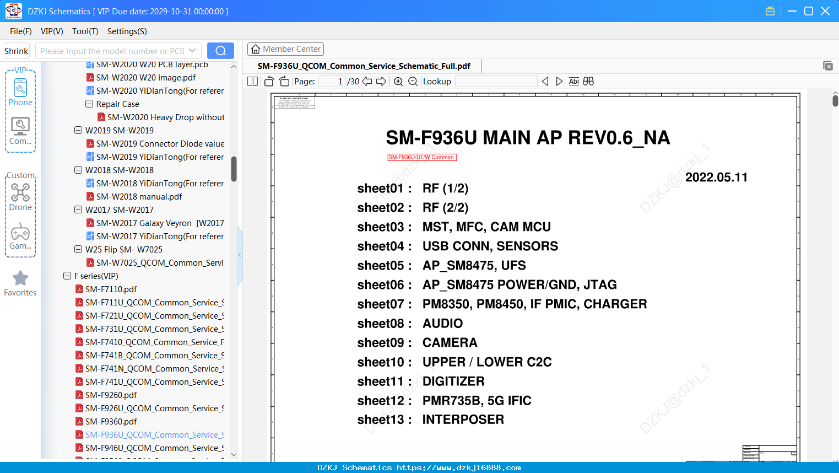Toggle two-page view icon in PDF toolbar
Screen dimensions: 839x473
click(253, 81)
